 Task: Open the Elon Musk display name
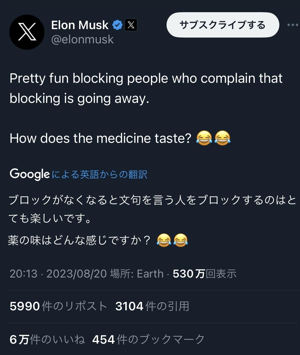pos(80,25)
